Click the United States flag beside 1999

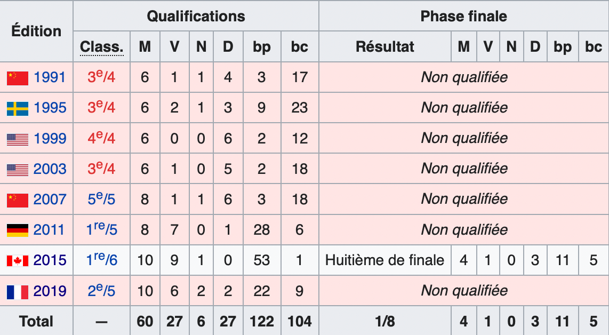coord(18,139)
